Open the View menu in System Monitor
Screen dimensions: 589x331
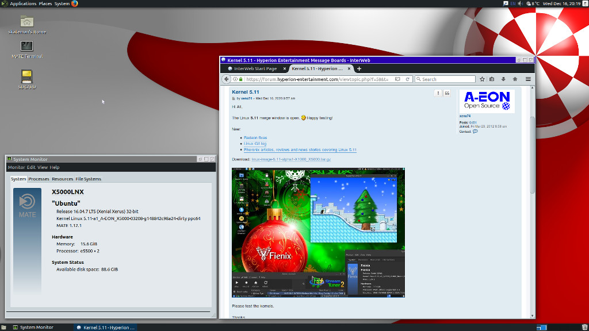43,167
